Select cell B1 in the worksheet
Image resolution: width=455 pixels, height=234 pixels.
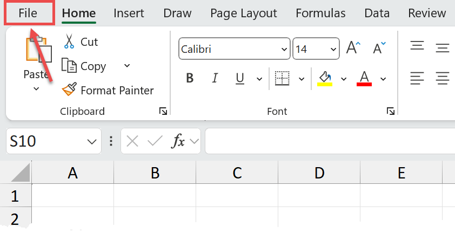[x=155, y=195]
